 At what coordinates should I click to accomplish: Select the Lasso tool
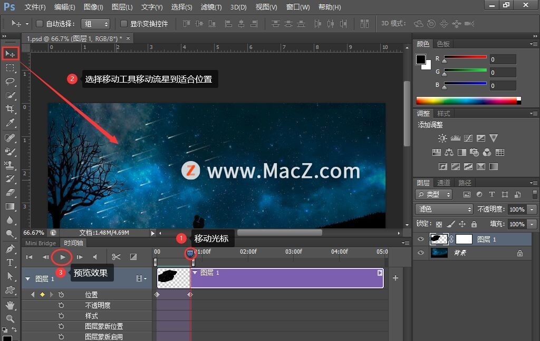10,82
